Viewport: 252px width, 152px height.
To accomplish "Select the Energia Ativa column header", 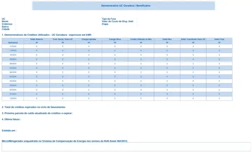I will pyautogui.click(x=115, y=39).
